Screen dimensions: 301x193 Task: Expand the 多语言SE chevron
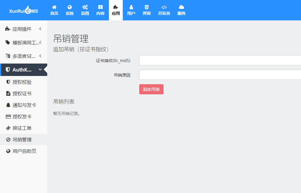pyautogui.click(x=40, y=56)
